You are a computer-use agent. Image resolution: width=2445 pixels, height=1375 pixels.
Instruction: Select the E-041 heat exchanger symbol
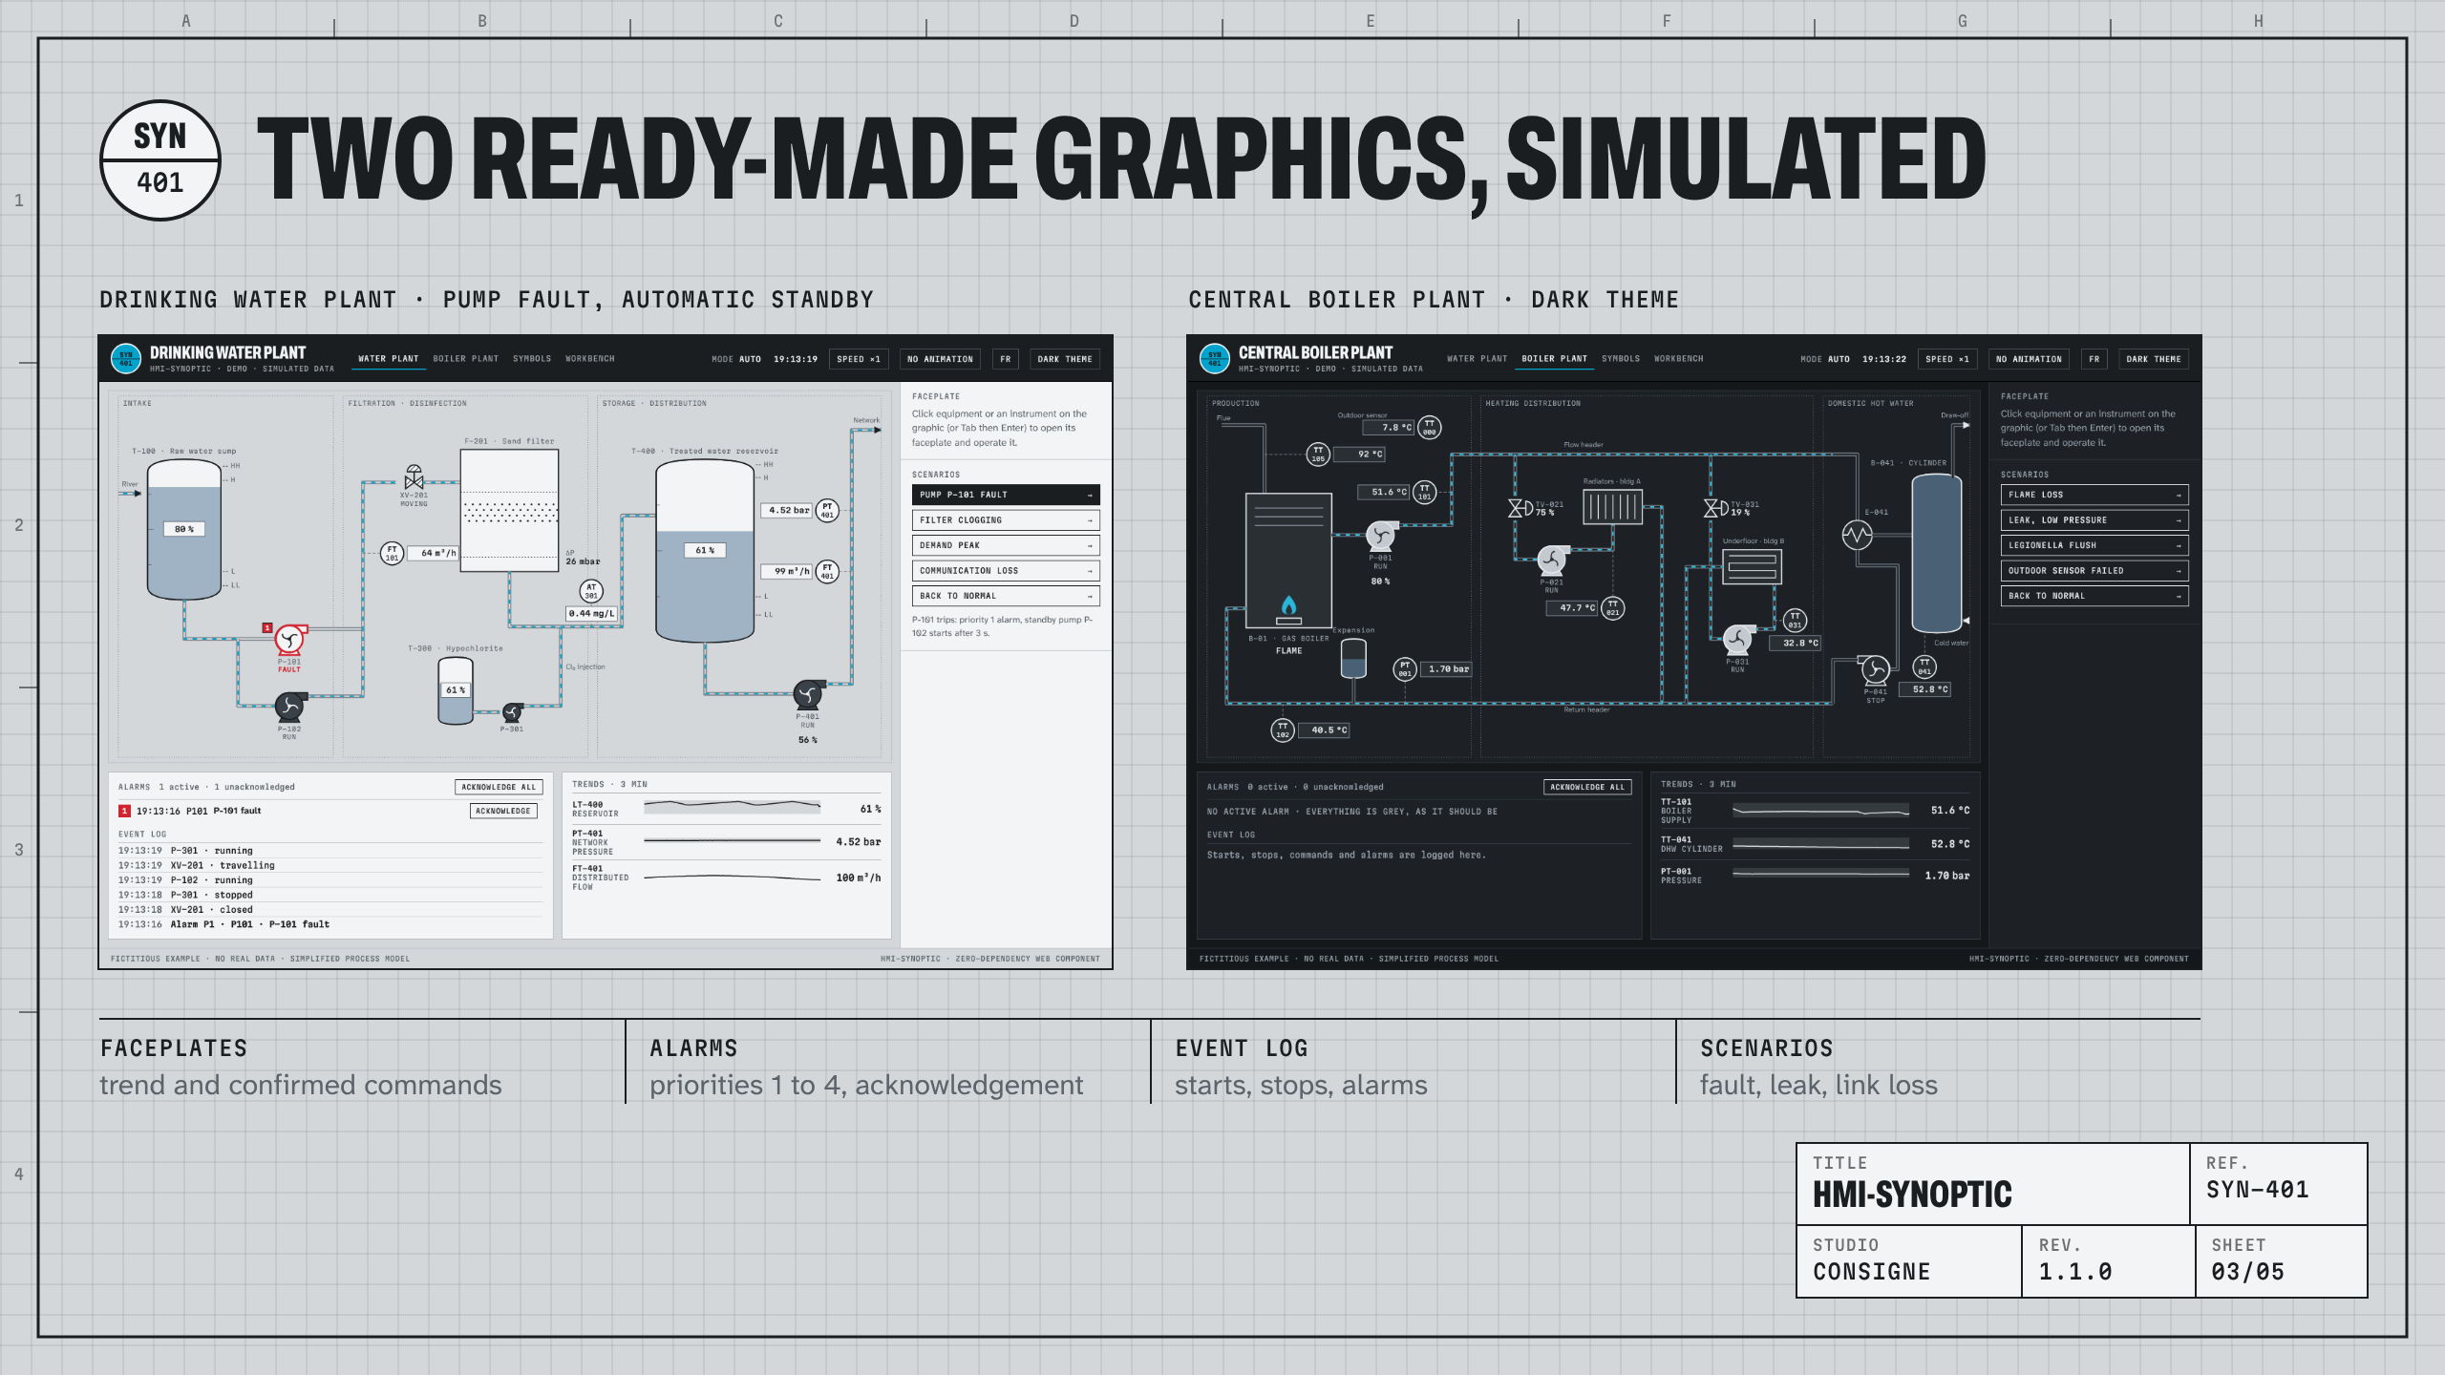[x=1857, y=535]
